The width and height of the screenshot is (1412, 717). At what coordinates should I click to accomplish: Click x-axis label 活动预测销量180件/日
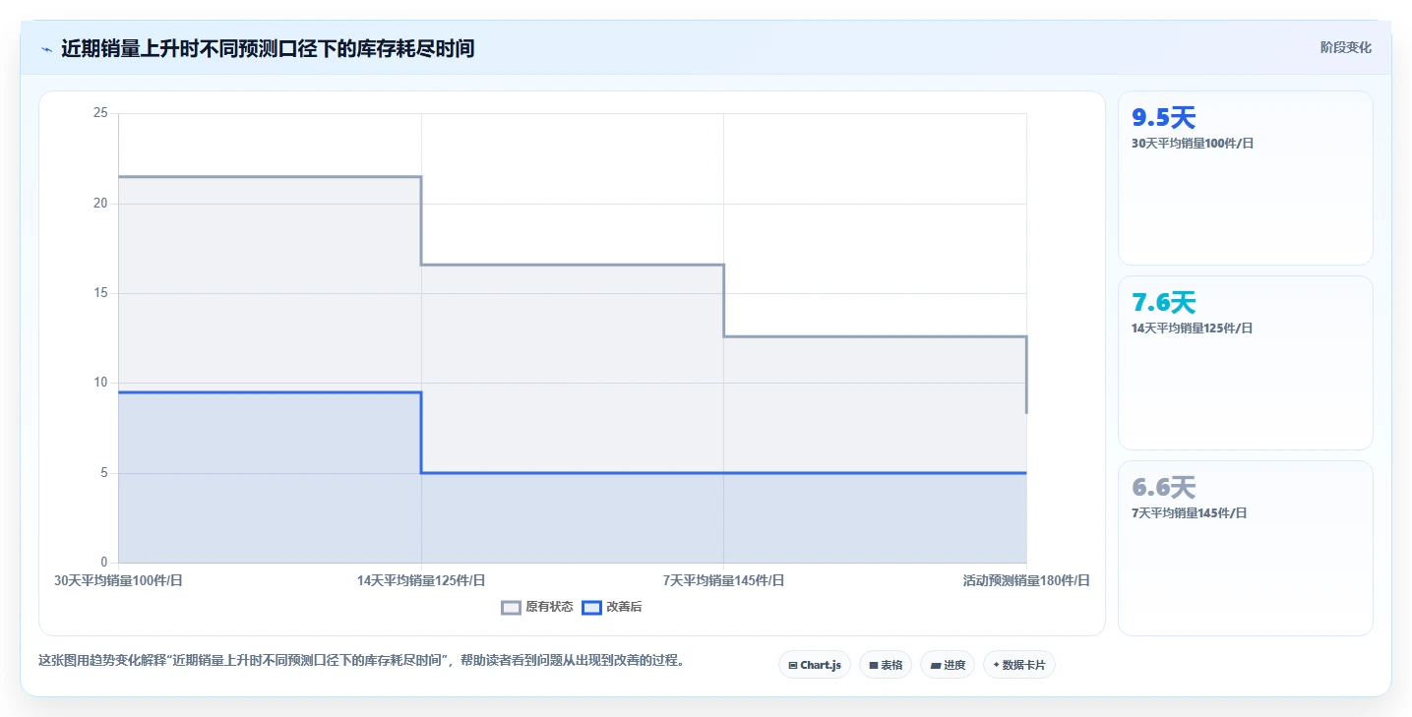(1026, 580)
